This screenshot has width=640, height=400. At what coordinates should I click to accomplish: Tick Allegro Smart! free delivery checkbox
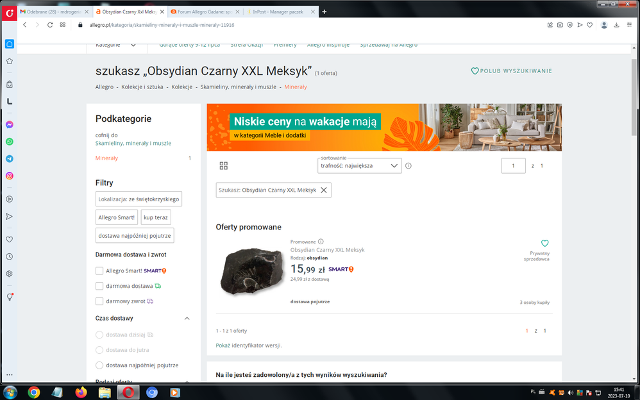tap(99, 271)
